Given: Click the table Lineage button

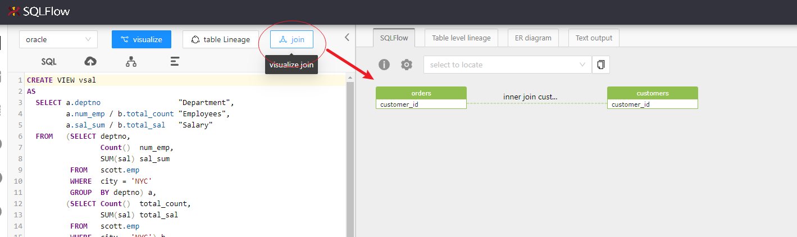Looking at the screenshot, I should click(x=221, y=39).
